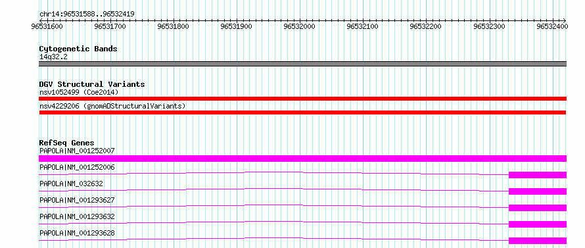Image resolution: width=585 pixels, height=248 pixels.
Task: Click the PAPOLA NM_001252006 exon block
Action: click(x=538, y=175)
